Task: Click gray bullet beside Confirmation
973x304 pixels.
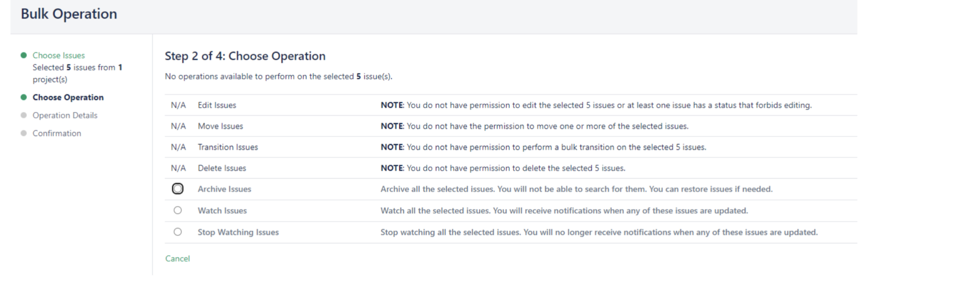Action: coord(24,133)
